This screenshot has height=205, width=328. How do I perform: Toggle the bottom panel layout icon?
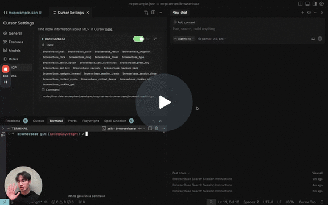pyautogui.click(x=307, y=4)
